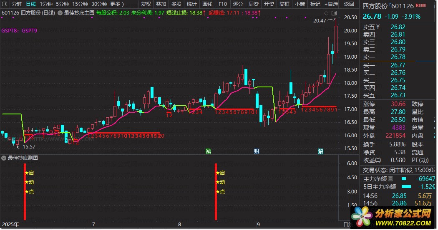This screenshot has height=230, width=438.
Task: Click 净资 value 5.38
Action: point(400,152)
